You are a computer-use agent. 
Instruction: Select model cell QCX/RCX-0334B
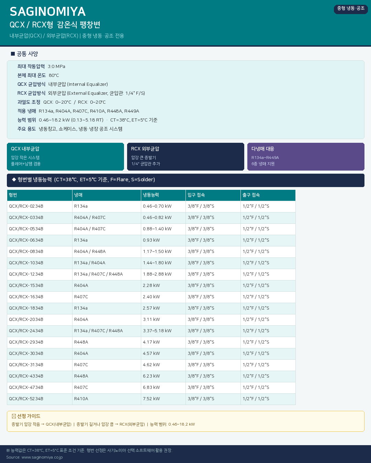[x=40, y=218]
